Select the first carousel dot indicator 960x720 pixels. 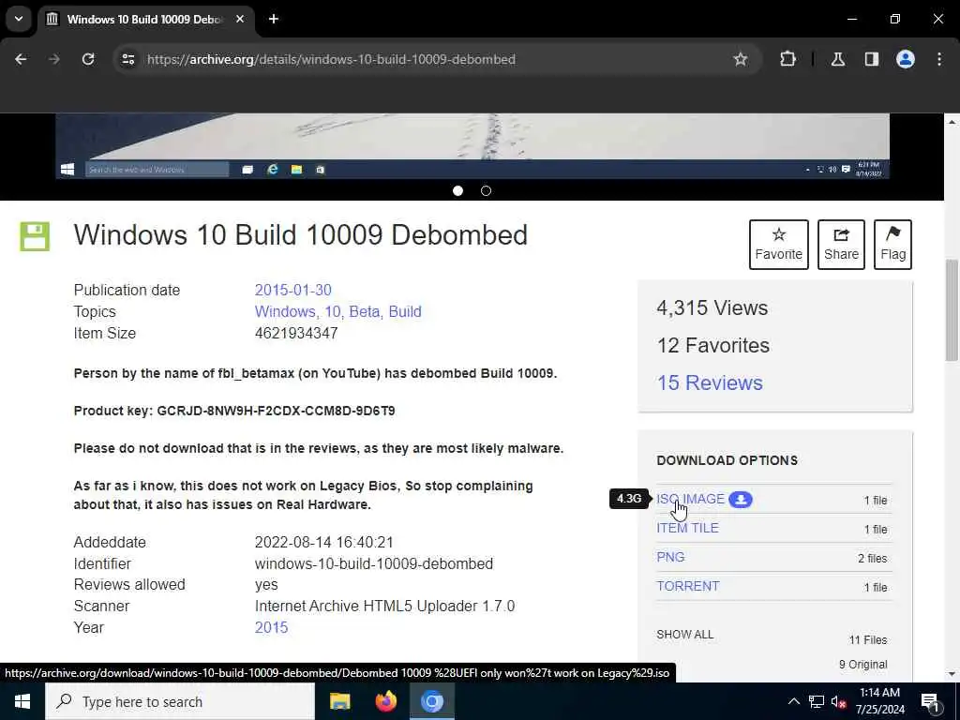[457, 191]
